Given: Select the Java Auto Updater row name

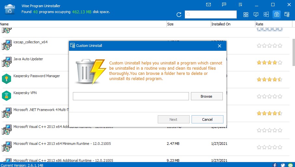Looking at the screenshot, I should click(28, 59).
